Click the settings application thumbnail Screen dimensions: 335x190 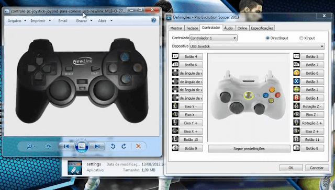tap(75, 168)
